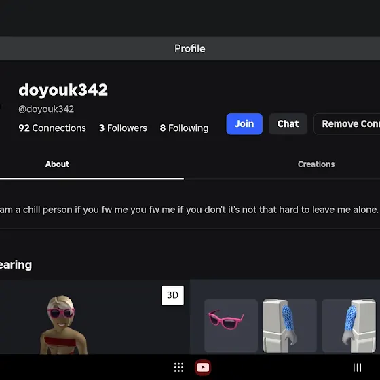Click the blue Join button

pos(244,123)
